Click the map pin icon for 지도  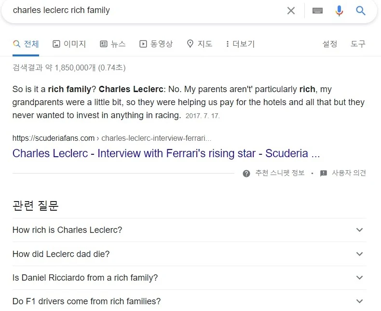(190, 44)
